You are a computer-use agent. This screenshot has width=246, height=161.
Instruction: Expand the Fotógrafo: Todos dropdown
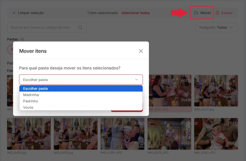216,27
